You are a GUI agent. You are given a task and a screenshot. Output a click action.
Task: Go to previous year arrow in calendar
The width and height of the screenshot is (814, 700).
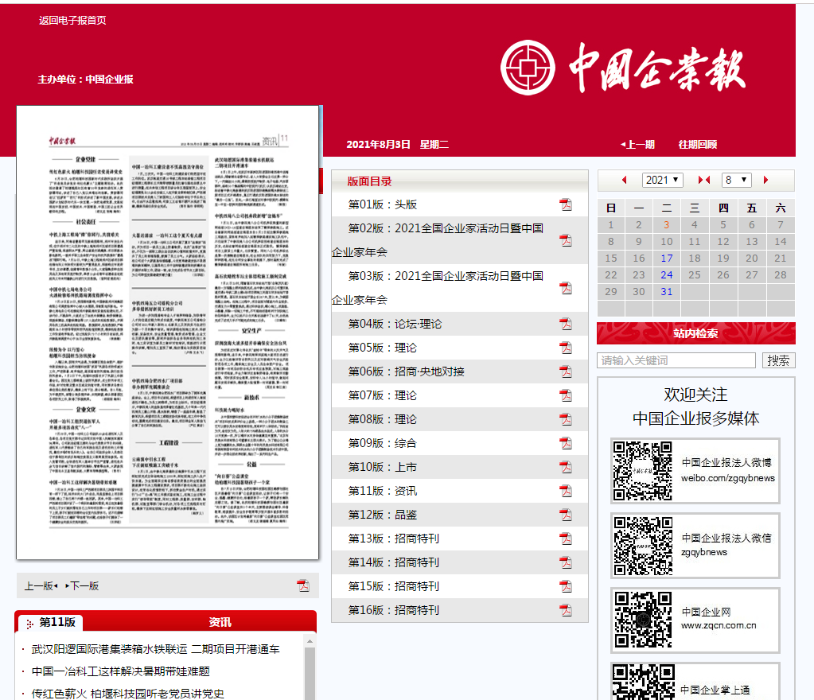tap(625, 180)
